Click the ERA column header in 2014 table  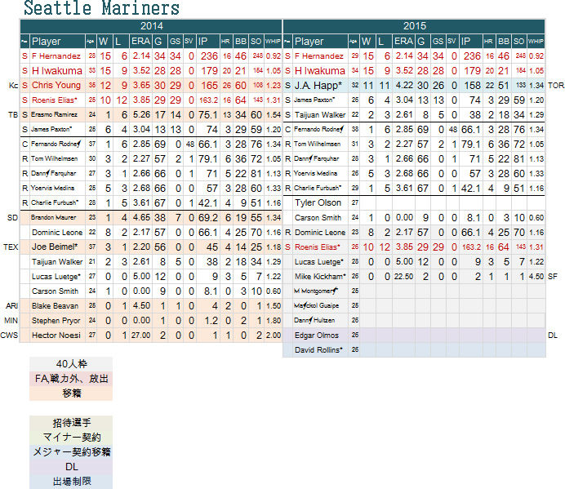coord(140,42)
